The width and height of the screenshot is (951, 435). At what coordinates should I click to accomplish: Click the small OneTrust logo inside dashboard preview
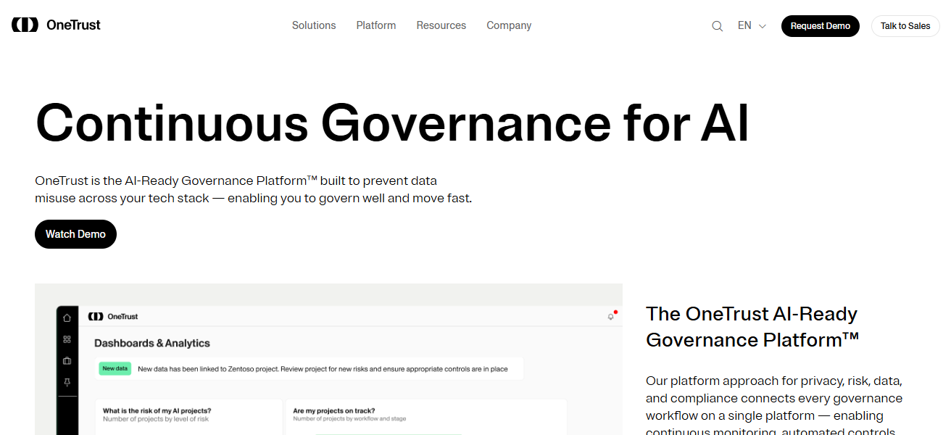(x=112, y=317)
